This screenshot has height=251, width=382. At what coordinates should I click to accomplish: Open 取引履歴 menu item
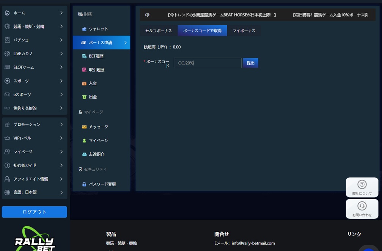click(x=101, y=70)
